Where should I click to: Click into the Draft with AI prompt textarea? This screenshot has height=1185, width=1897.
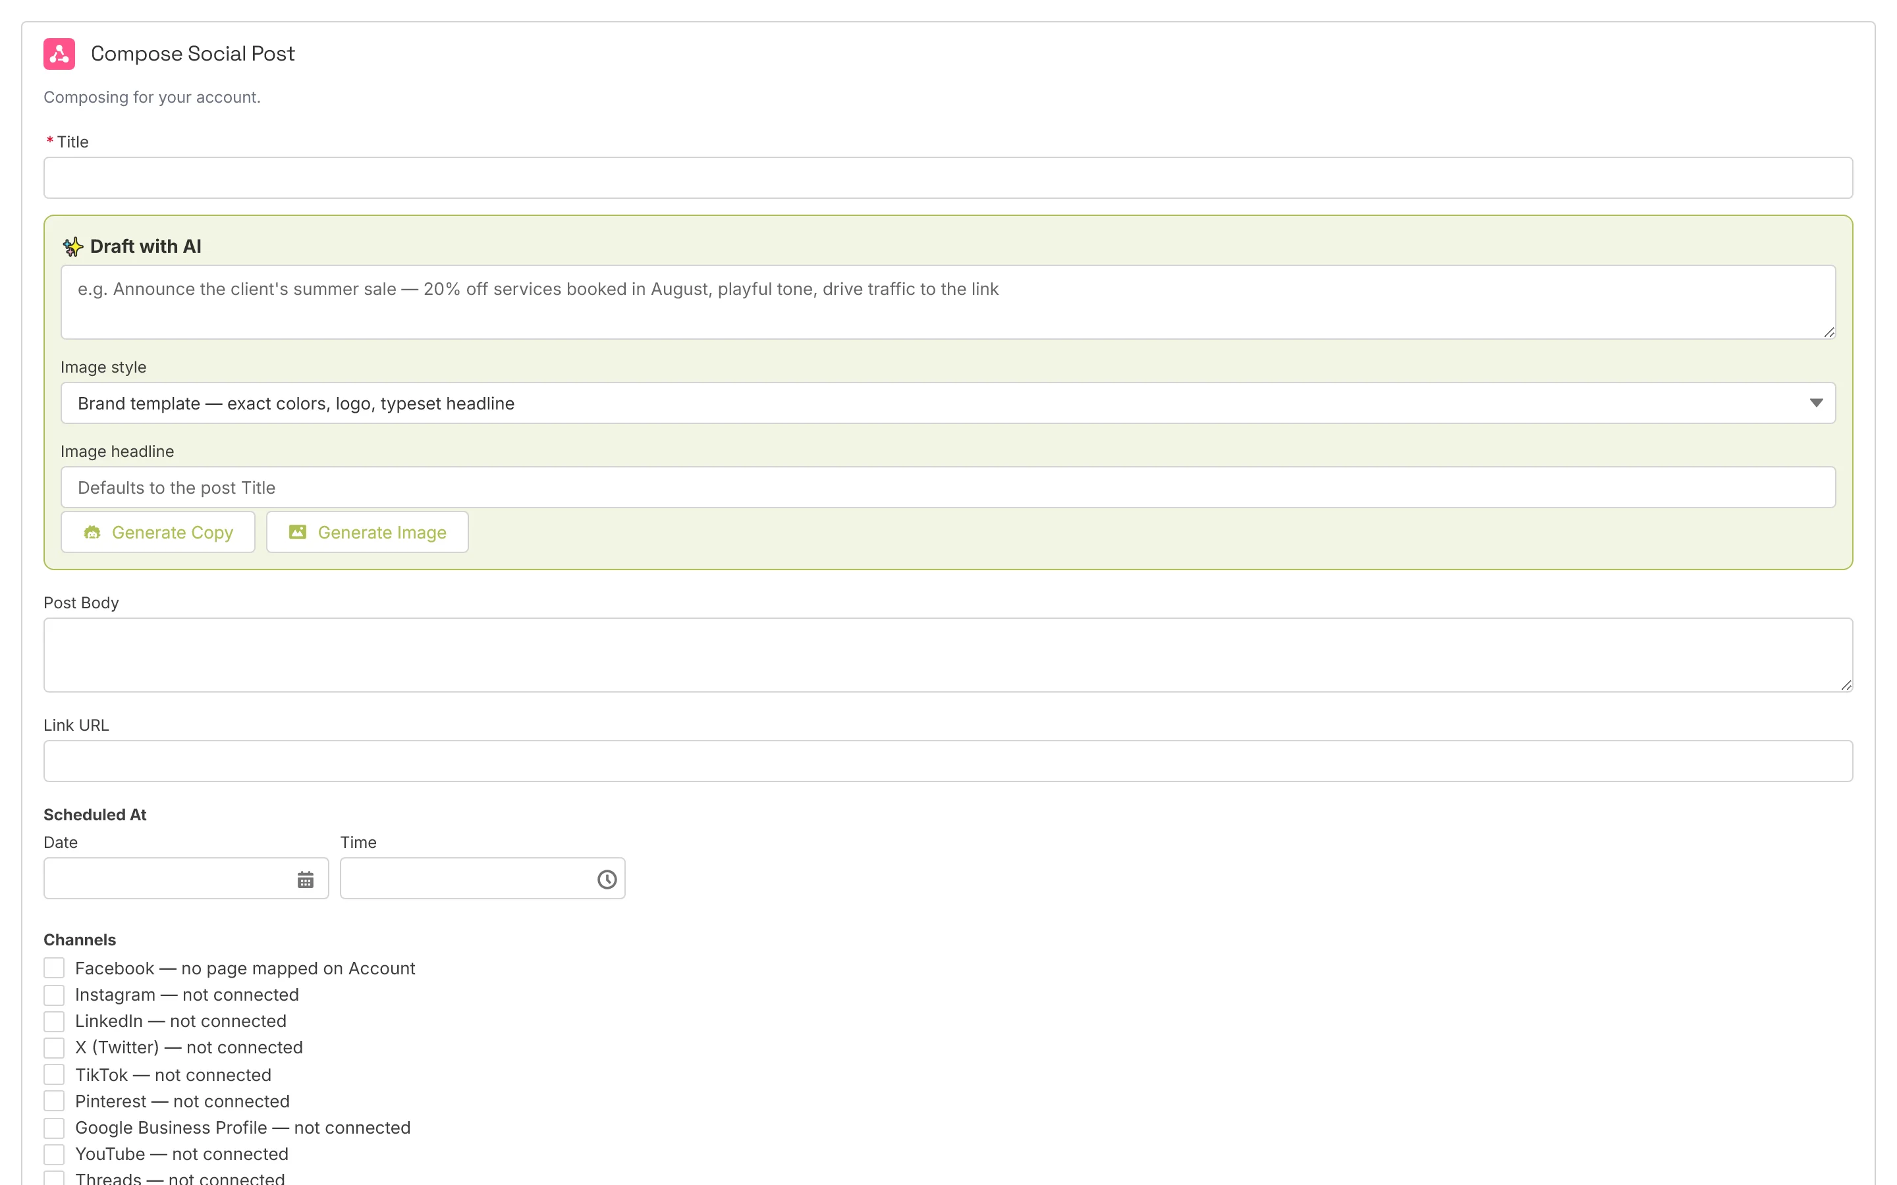[x=949, y=302]
